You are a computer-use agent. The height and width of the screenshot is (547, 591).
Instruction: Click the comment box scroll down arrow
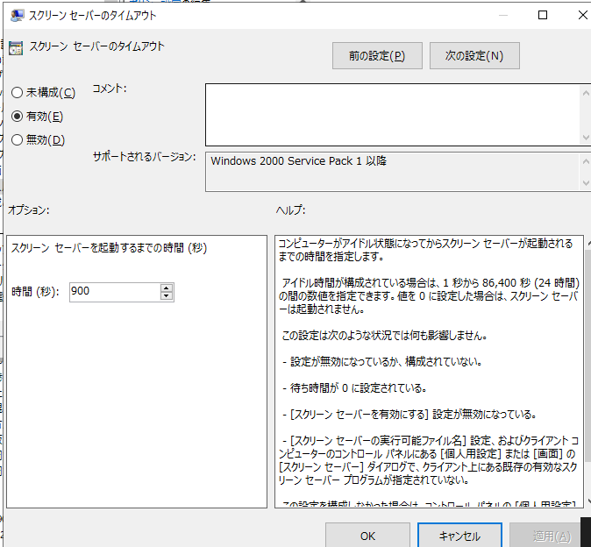click(x=586, y=138)
